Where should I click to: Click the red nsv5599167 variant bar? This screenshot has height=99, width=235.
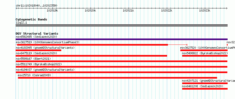[x=121, y=61]
